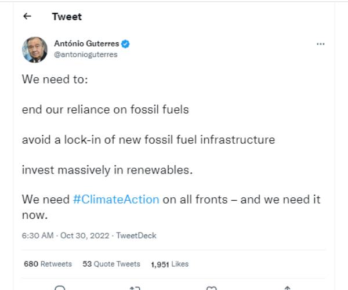Open the #ClimateAction hashtag
Screen dimensions: 348x290
[x=116, y=199]
